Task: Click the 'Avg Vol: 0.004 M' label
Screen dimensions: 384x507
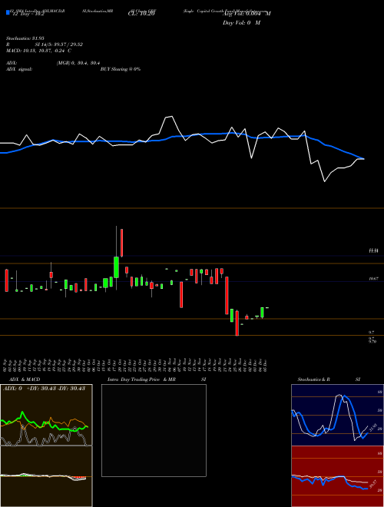Action: [x=247, y=14]
